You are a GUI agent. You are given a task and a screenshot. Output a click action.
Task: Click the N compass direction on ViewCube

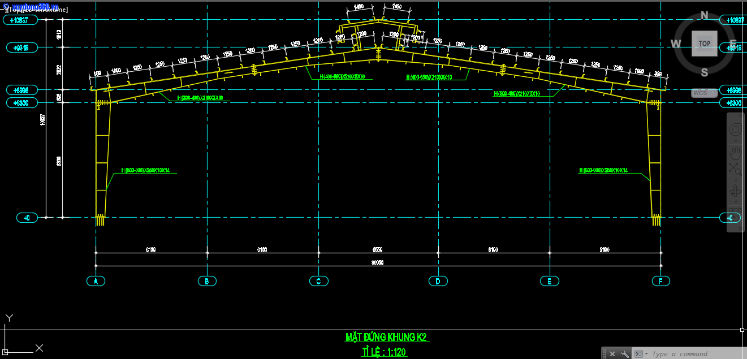705,15
